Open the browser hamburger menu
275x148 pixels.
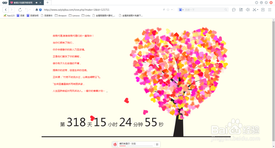269,10
